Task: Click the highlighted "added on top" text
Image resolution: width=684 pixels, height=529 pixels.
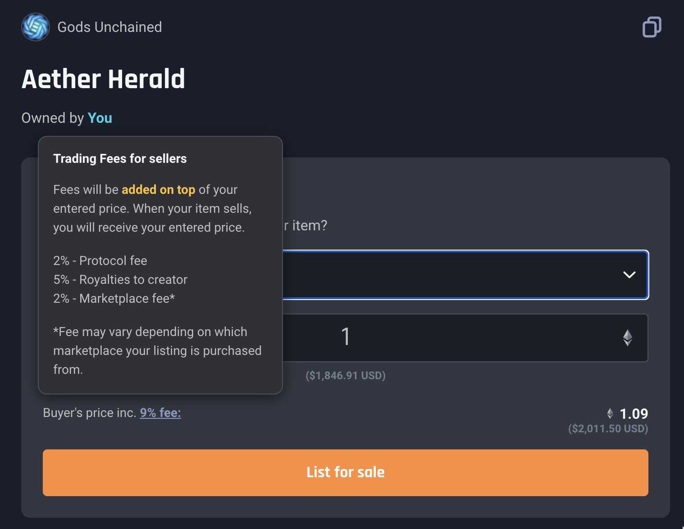Action: pos(158,190)
